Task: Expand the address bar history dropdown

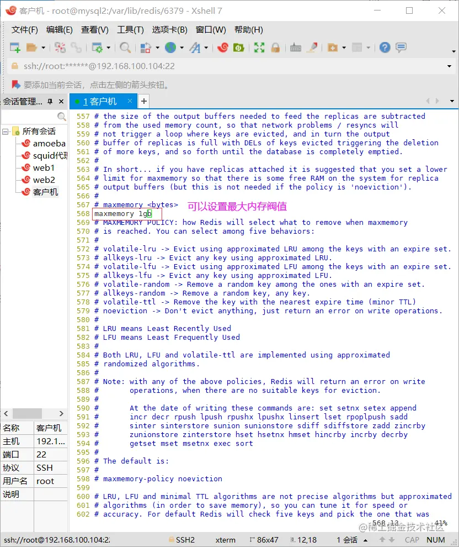Action: [x=449, y=66]
